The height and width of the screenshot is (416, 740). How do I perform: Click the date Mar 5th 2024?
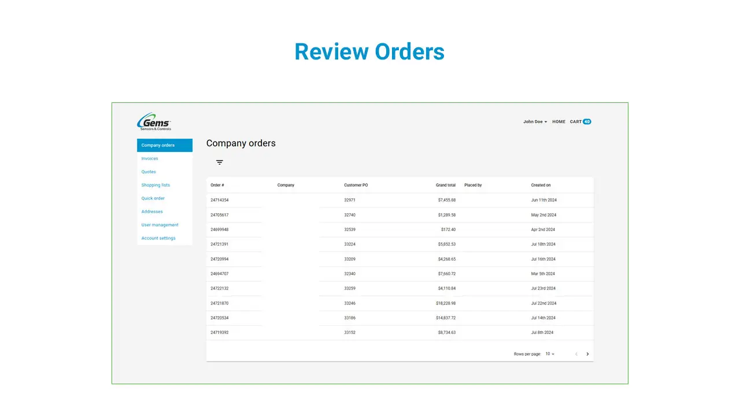[x=543, y=274]
